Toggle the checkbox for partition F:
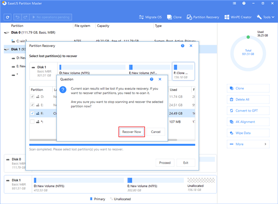278x204 pixels. 32,113
